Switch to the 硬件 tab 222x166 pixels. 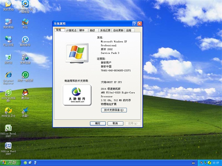coord(82,30)
